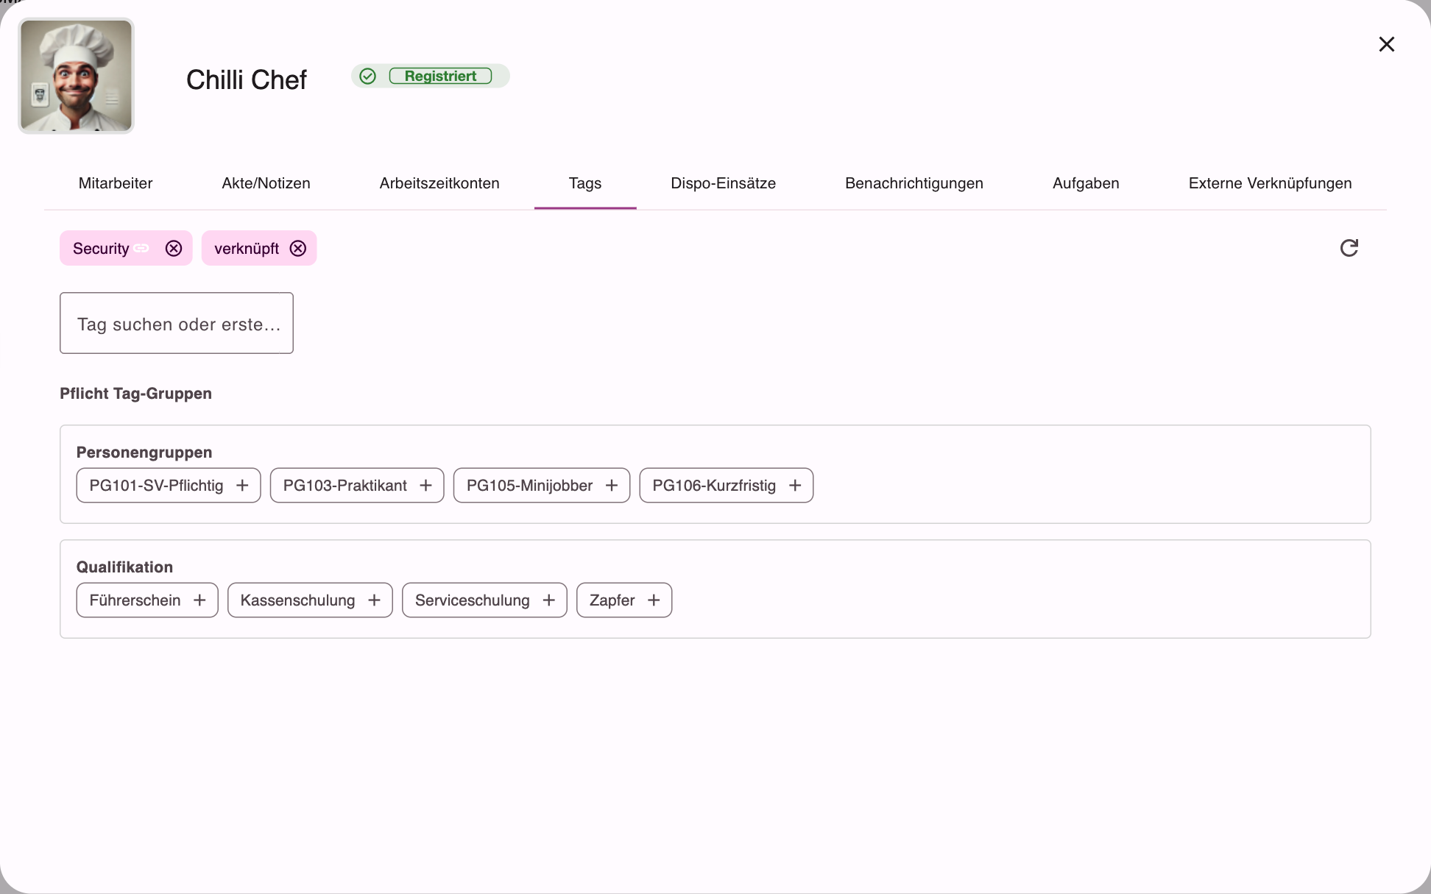Viewport: 1431px width, 894px height.
Task: Click the Chilli Chef name heading
Action: tap(247, 79)
